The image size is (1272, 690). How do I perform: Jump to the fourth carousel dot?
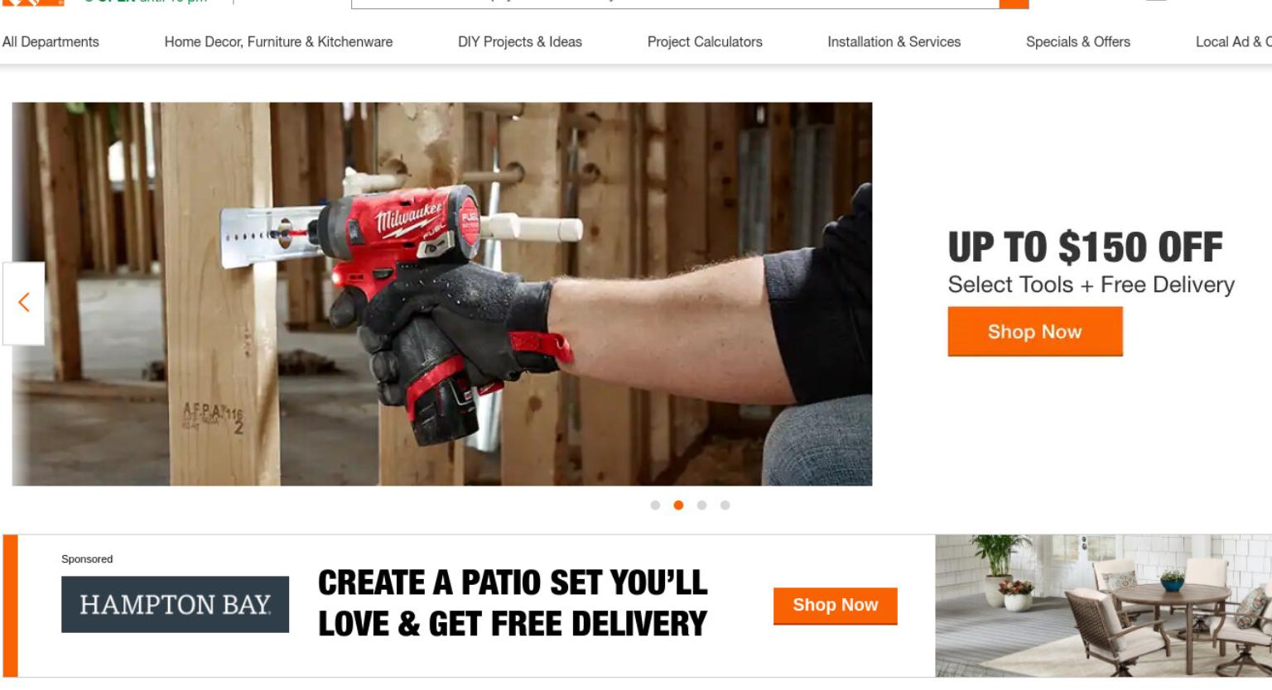tap(725, 505)
